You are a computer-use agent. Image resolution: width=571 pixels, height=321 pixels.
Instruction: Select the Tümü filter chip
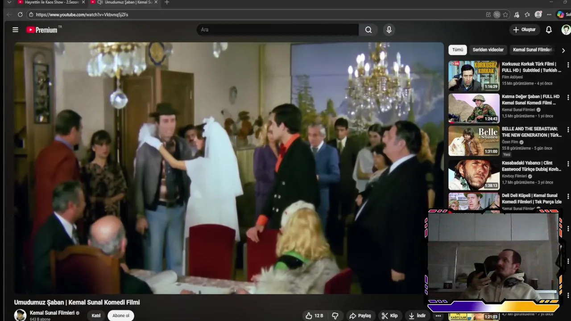point(458,50)
